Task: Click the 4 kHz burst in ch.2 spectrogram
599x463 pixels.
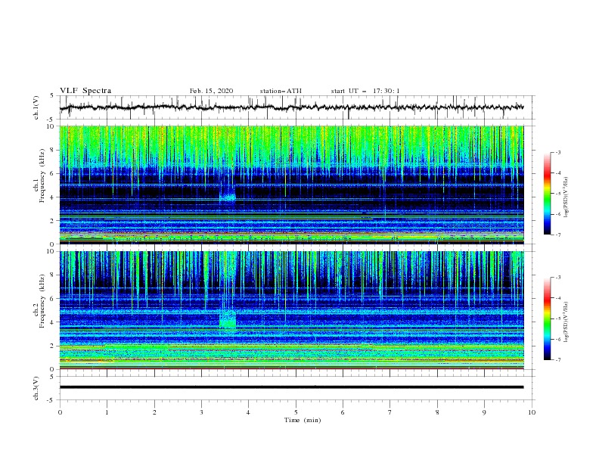Action: pyautogui.click(x=228, y=319)
